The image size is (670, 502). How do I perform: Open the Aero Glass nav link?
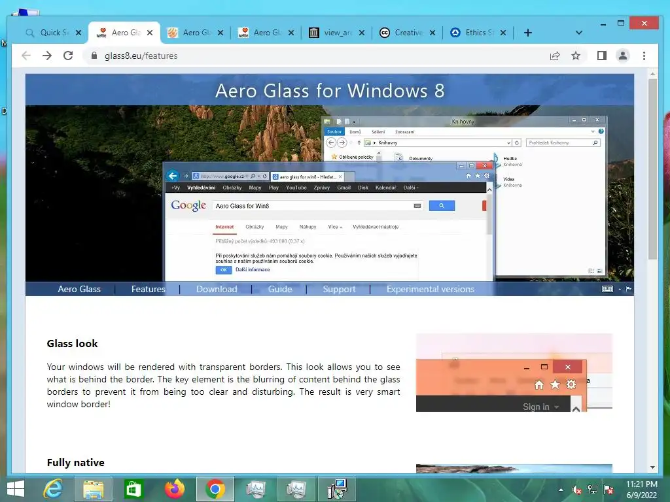(79, 289)
